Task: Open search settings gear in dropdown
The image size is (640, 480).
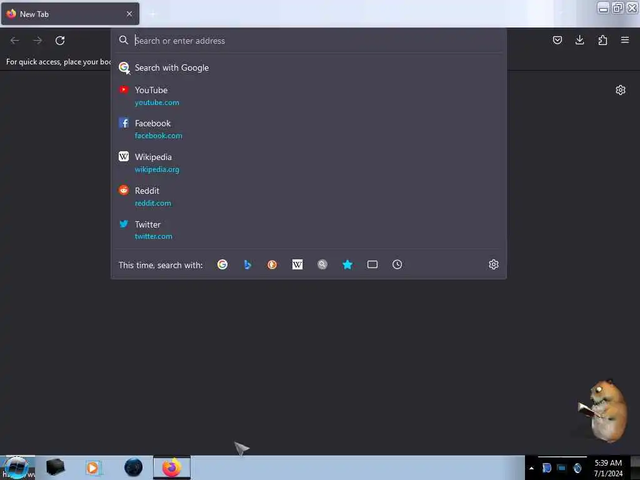Action: 494,264
